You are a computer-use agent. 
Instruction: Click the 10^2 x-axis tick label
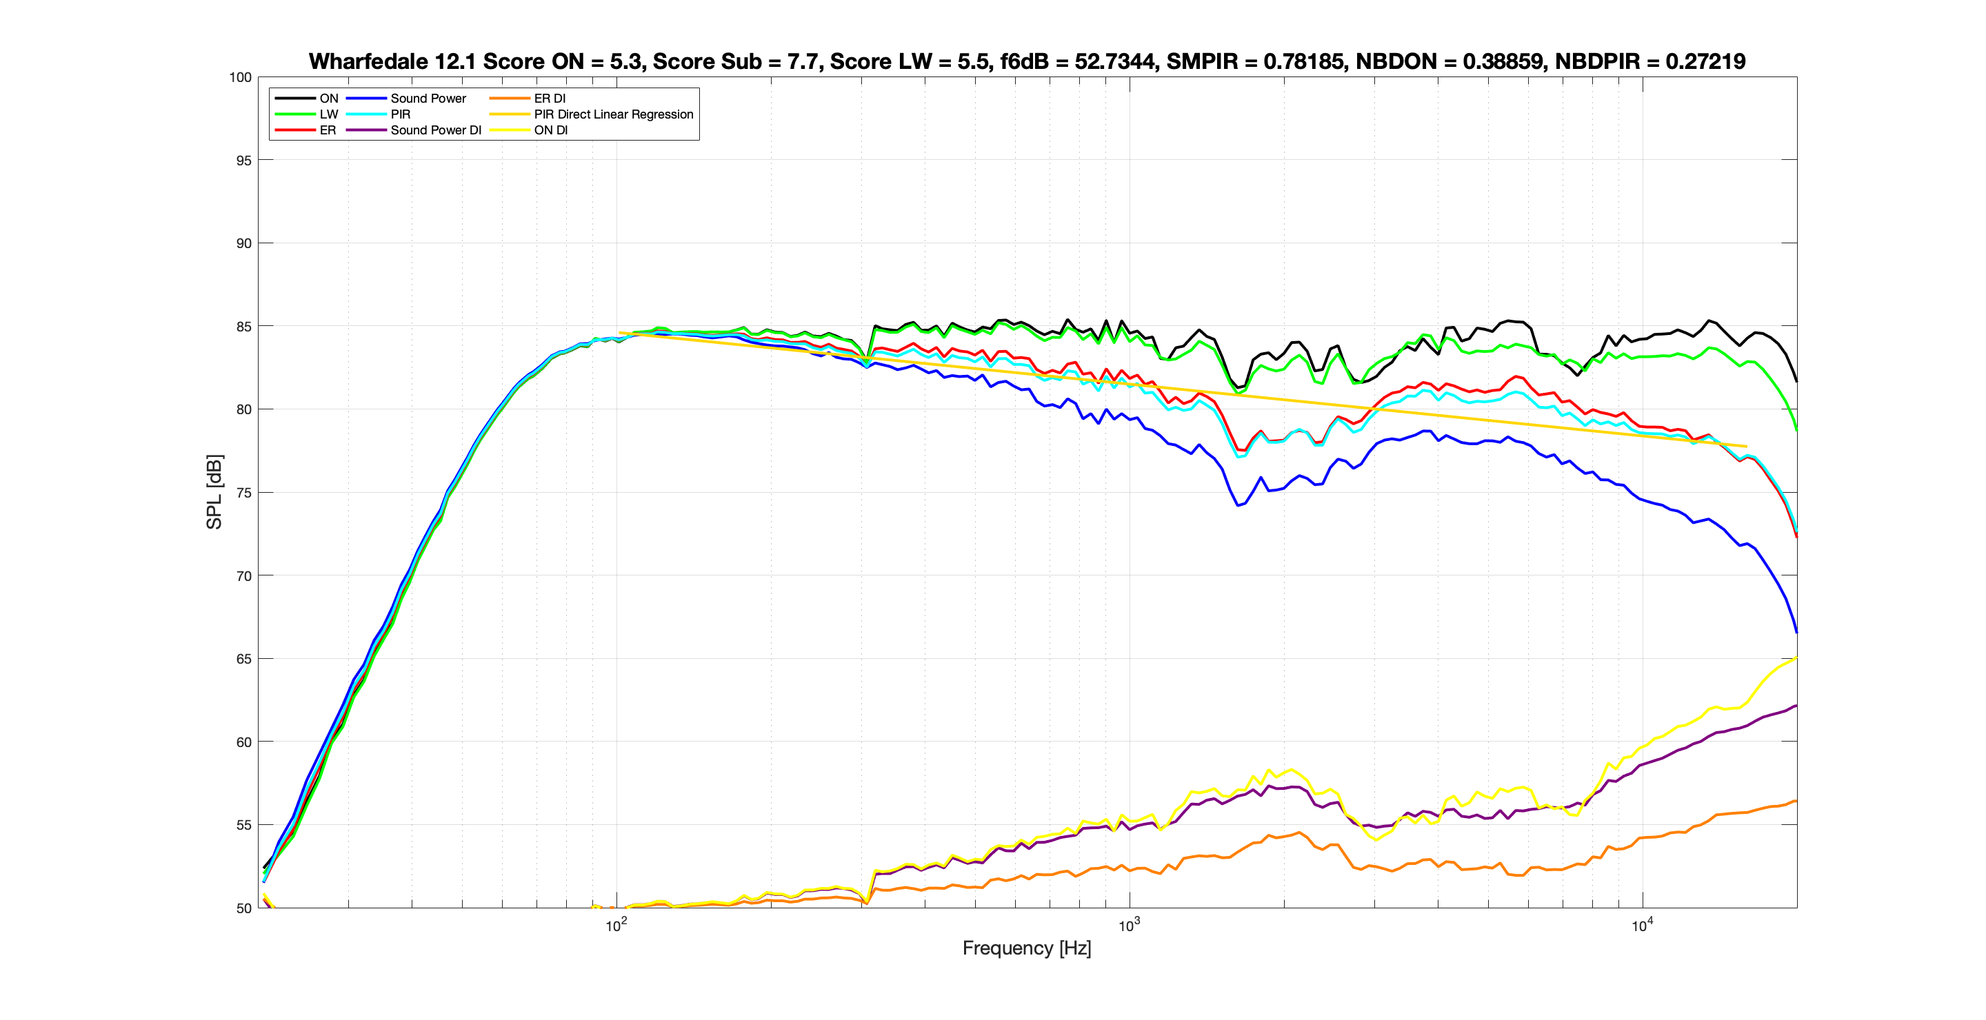coord(616,926)
